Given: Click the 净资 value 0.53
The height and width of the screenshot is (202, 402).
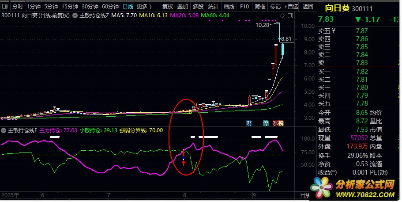Looking at the screenshot, I should 362,164.
